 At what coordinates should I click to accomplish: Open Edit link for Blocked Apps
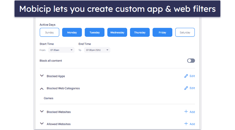[192, 76]
